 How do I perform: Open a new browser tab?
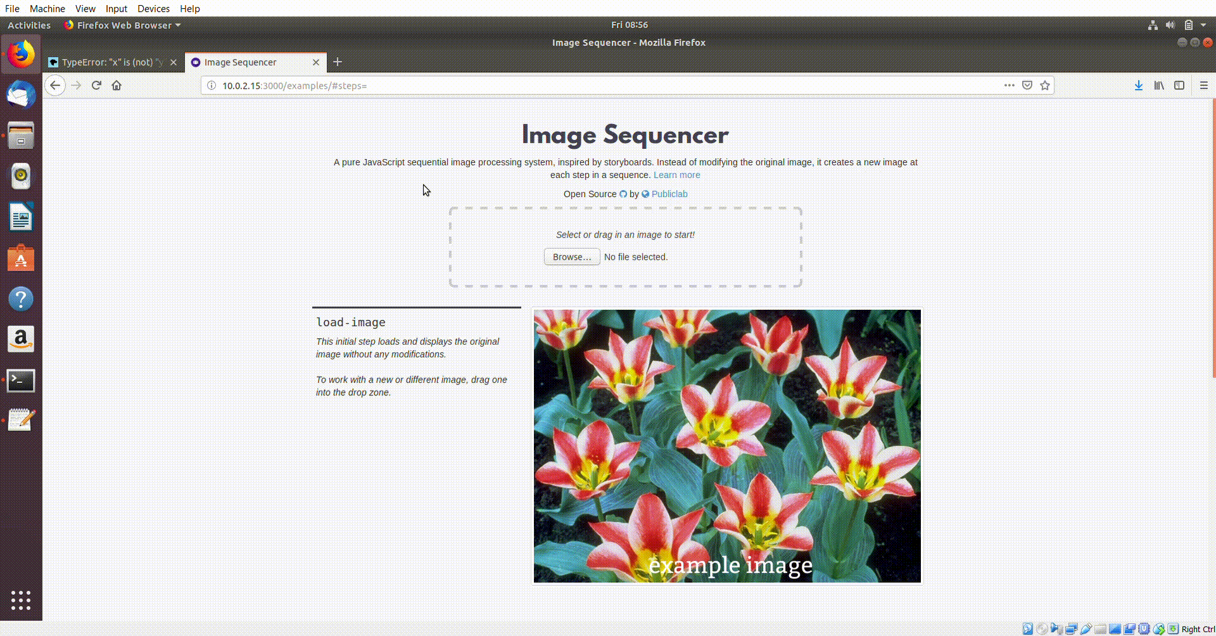[x=338, y=62]
